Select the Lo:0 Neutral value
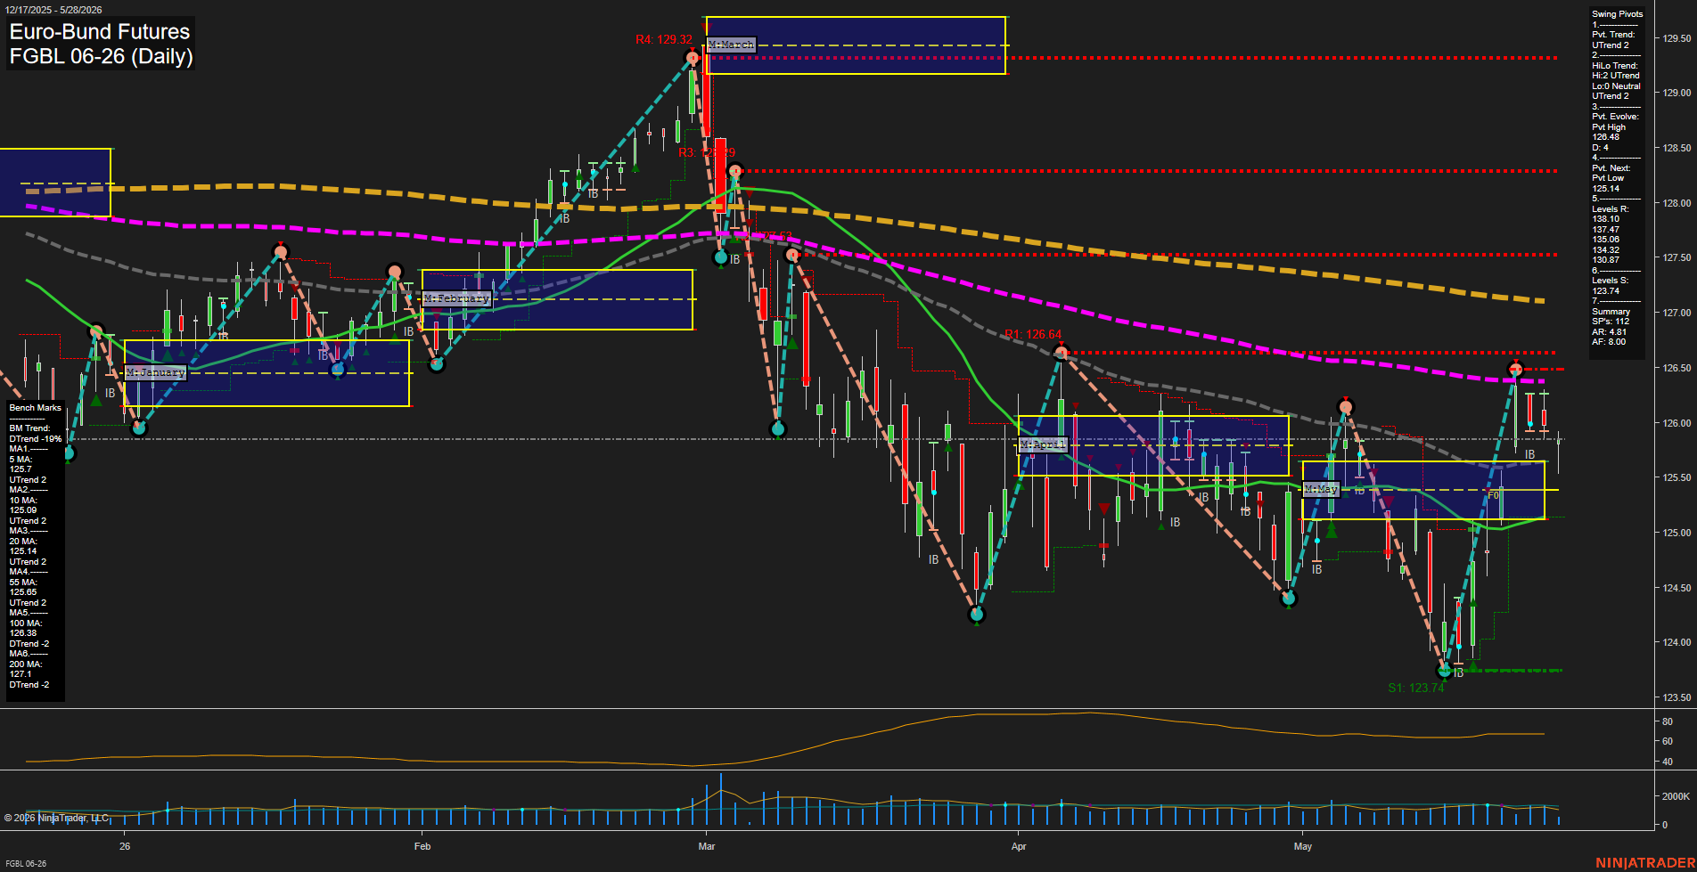 pyautogui.click(x=1616, y=86)
